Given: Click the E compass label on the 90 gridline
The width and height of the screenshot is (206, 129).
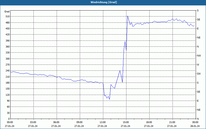Looking at the screenshot, I should point(198,101).
